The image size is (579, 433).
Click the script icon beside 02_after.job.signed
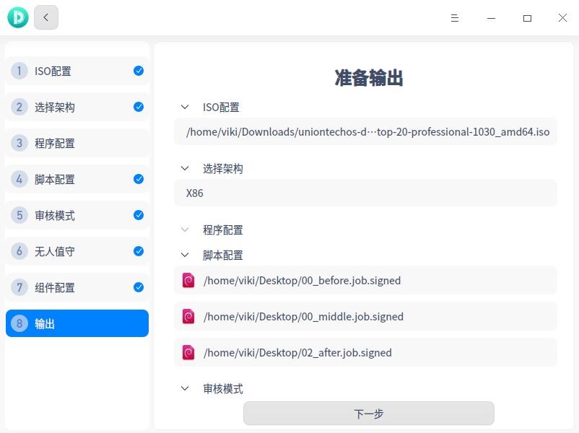tap(188, 352)
